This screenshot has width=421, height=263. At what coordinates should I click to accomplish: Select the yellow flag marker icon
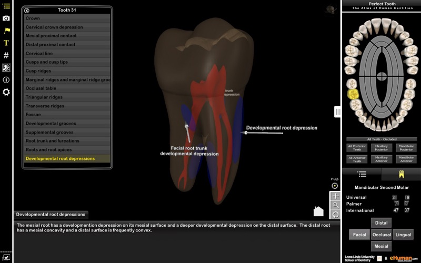pyautogui.click(x=6, y=31)
